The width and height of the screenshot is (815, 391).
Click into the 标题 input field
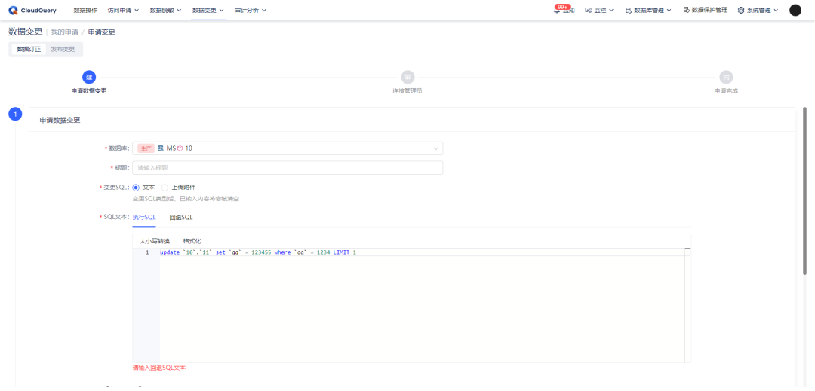point(288,167)
